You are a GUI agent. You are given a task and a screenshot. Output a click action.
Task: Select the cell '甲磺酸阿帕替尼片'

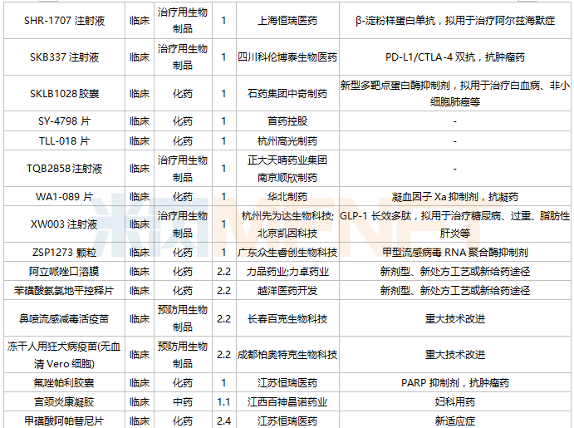[65, 421]
